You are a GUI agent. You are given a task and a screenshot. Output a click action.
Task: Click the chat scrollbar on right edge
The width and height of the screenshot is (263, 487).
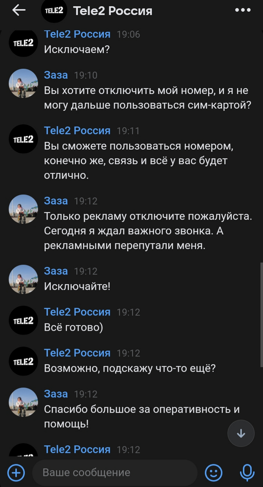[261, 315]
